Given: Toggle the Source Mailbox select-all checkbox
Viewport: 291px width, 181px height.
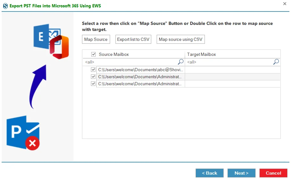Looking at the screenshot, I should (x=93, y=54).
